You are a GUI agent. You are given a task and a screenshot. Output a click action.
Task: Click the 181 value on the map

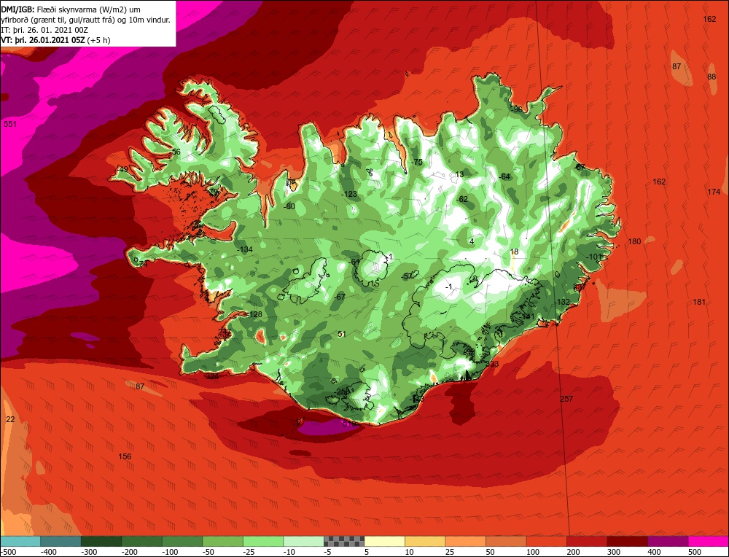[699, 303]
